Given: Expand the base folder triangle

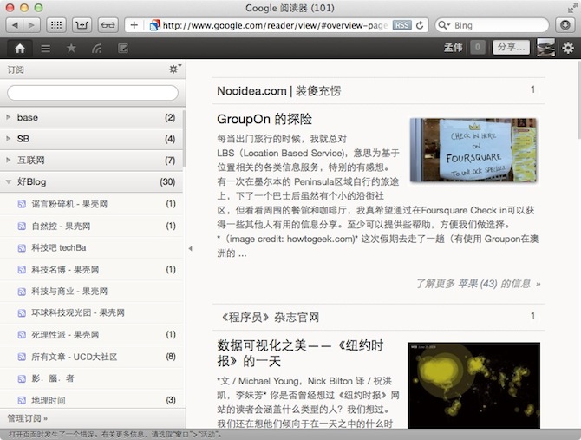Looking at the screenshot, I should (x=9, y=117).
